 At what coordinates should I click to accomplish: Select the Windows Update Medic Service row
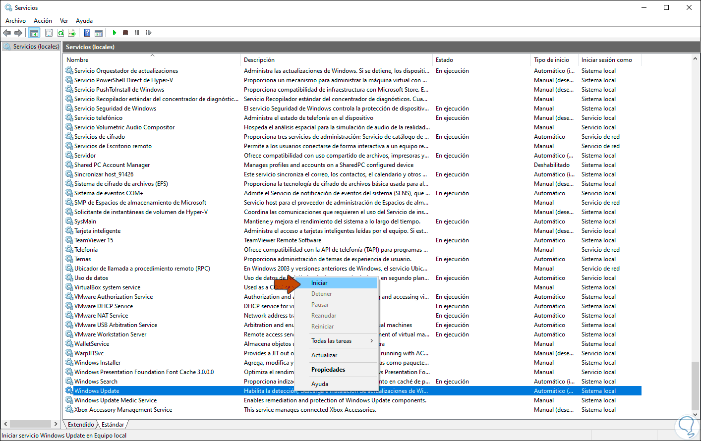click(353, 400)
